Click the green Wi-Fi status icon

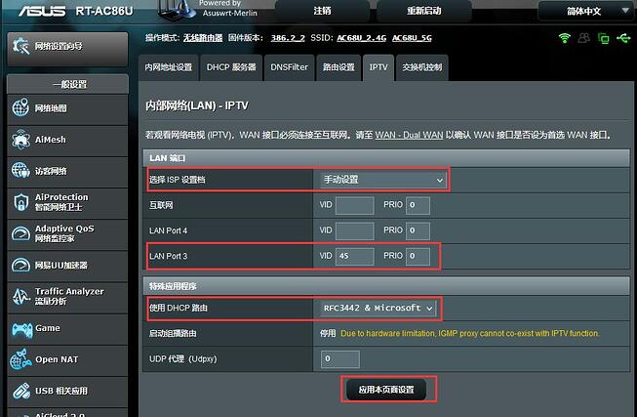click(x=565, y=38)
